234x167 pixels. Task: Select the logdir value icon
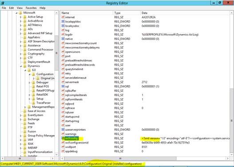[63, 35]
